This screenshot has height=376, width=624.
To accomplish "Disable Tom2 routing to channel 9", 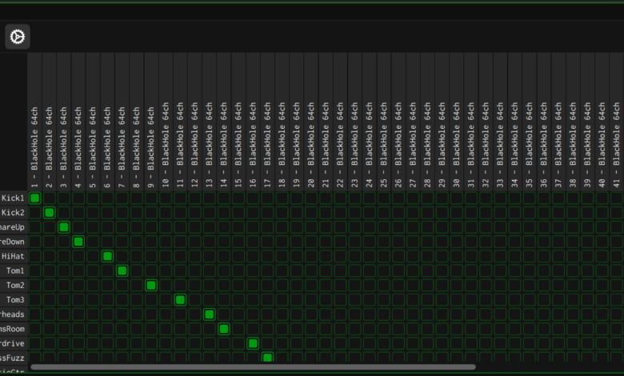I will (151, 286).
